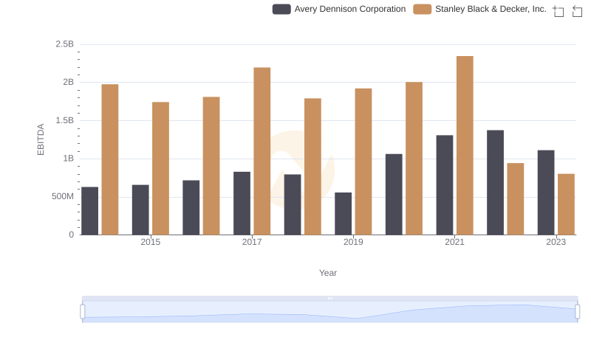Click the Year axis title
591x340 pixels.
(328, 273)
